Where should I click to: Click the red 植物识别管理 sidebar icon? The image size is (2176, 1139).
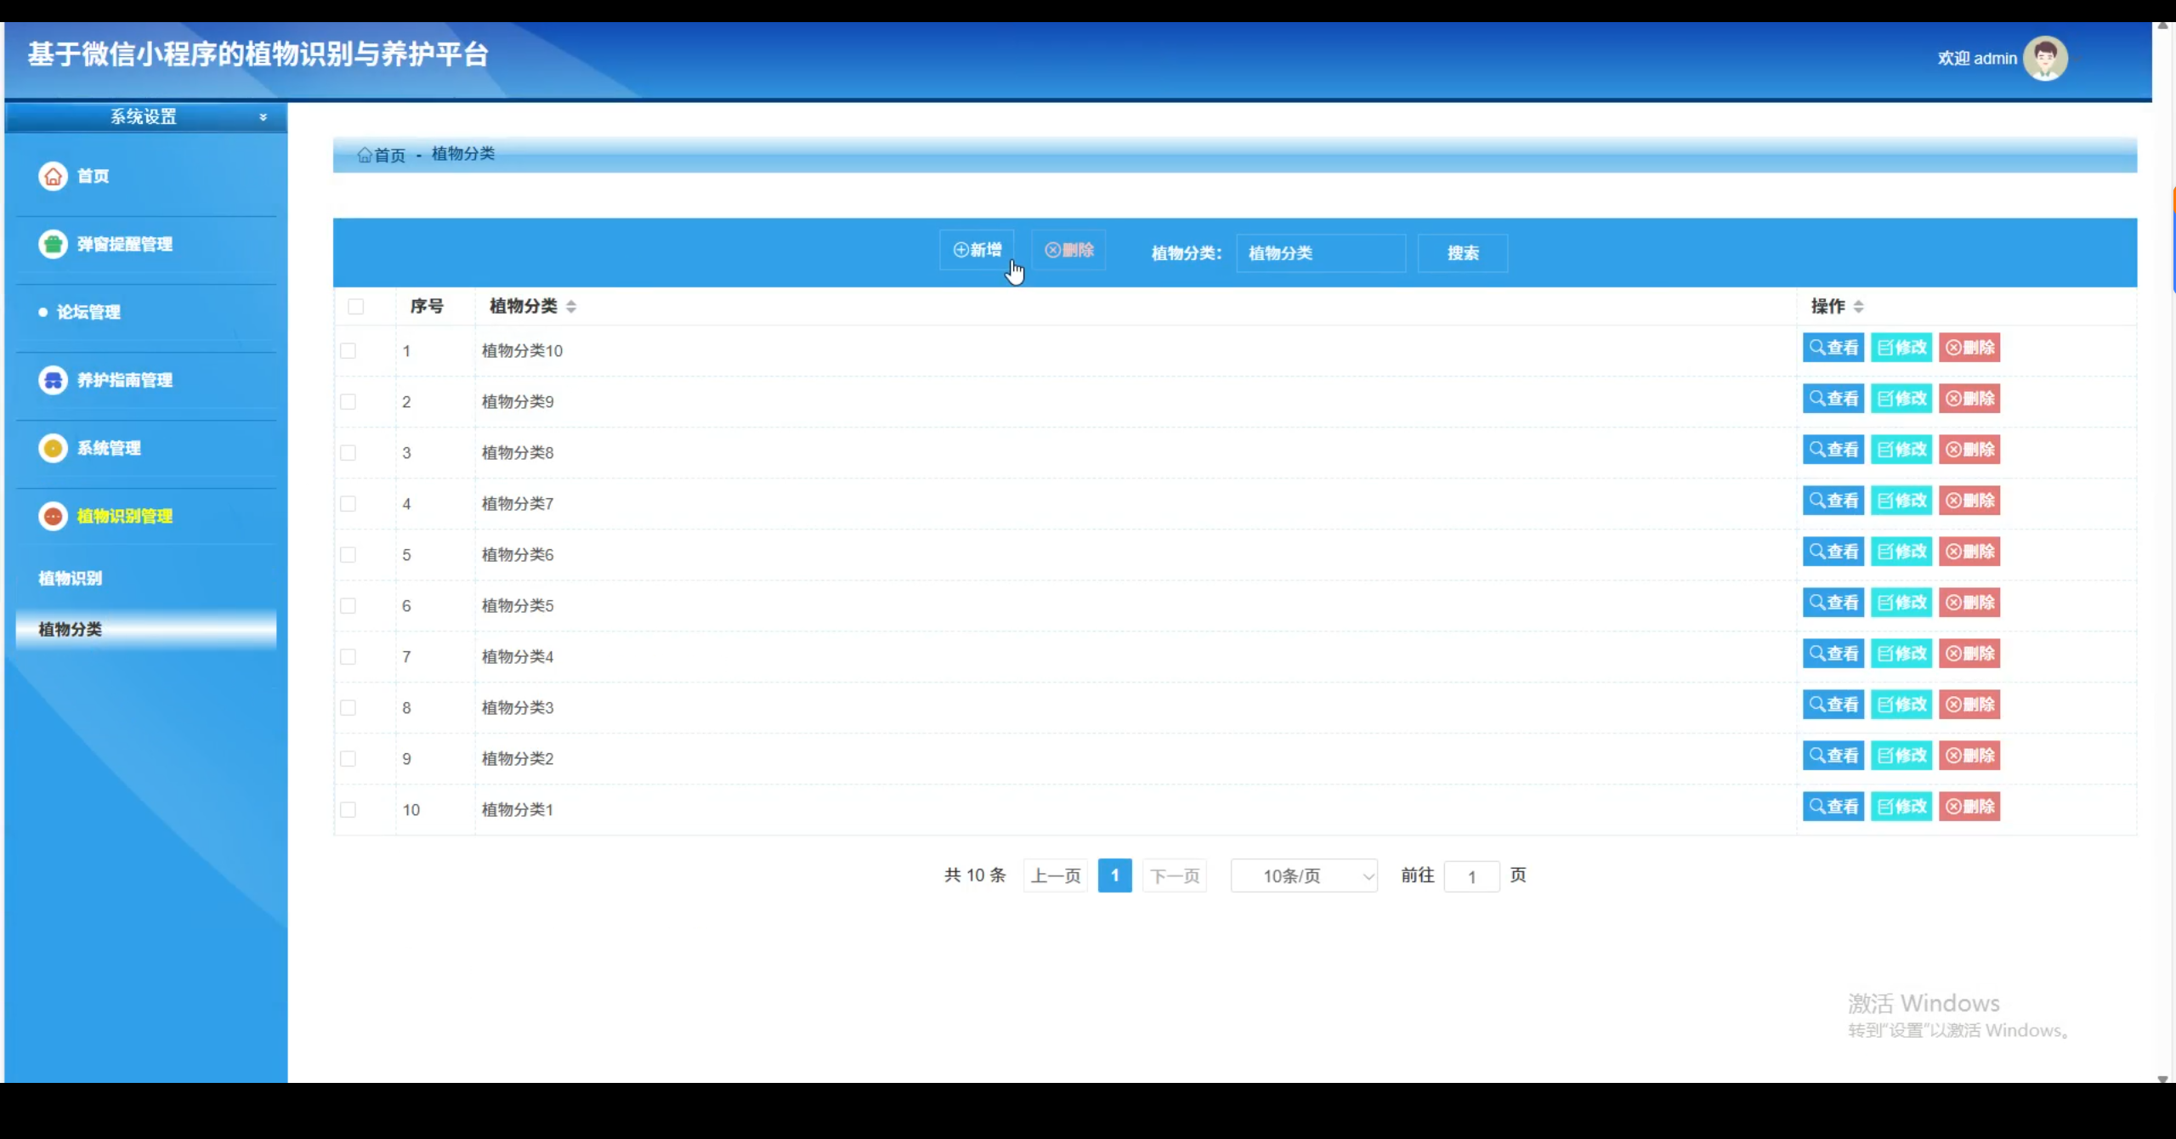53,516
